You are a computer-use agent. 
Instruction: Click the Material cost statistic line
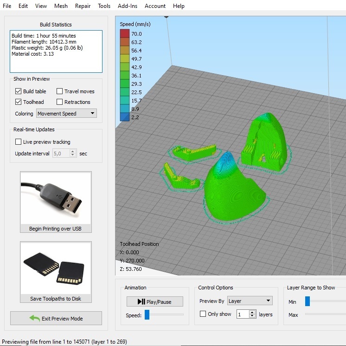pos(32,54)
